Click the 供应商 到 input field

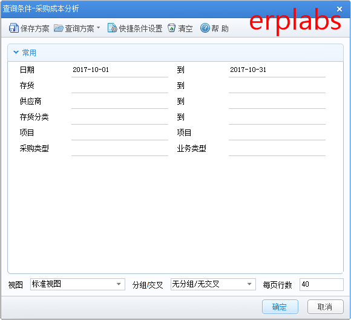[x=277, y=102]
